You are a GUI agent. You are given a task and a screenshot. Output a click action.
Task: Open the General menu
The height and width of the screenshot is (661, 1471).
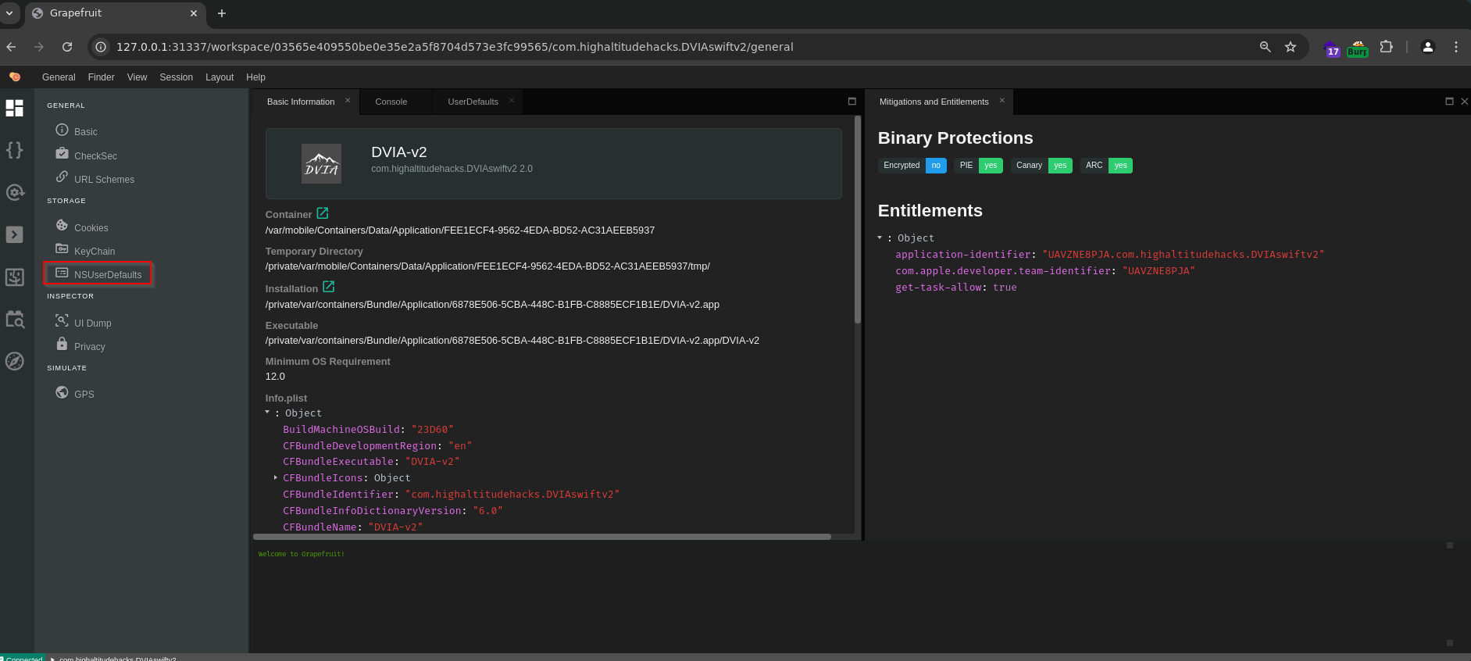click(59, 77)
